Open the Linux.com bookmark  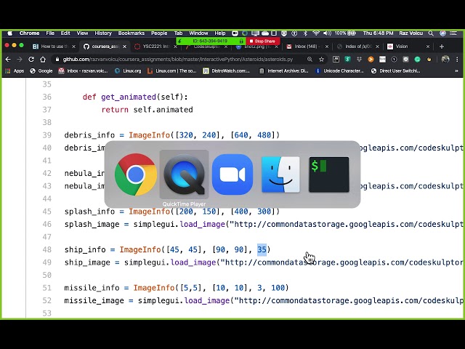pos(172,71)
